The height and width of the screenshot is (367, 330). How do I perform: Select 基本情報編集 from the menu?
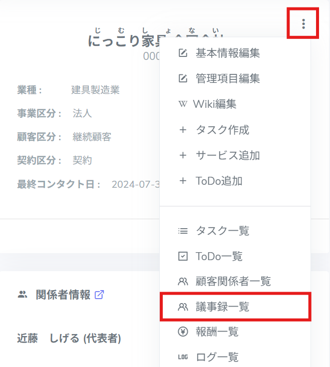[x=228, y=53]
